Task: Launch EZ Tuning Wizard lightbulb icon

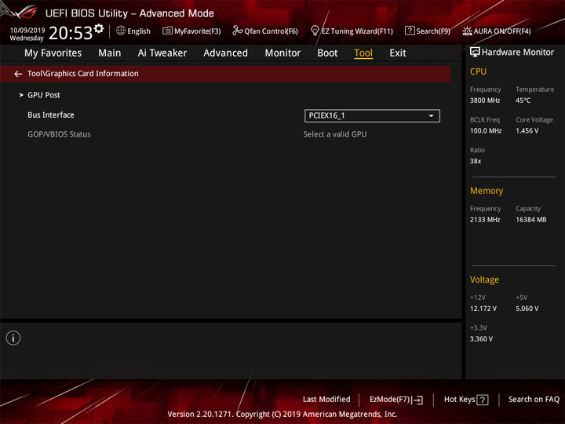Action: click(x=315, y=31)
